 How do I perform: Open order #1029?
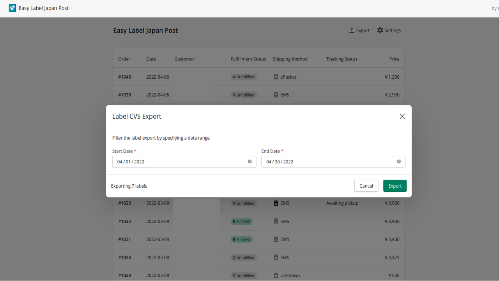124,275
